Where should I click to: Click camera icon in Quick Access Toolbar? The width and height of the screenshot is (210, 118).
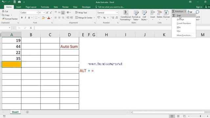click(x=19, y=2)
